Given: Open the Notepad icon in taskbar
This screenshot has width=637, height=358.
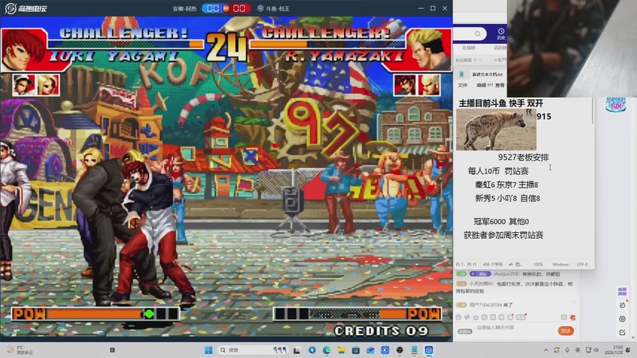Looking at the screenshot, I should 414,350.
